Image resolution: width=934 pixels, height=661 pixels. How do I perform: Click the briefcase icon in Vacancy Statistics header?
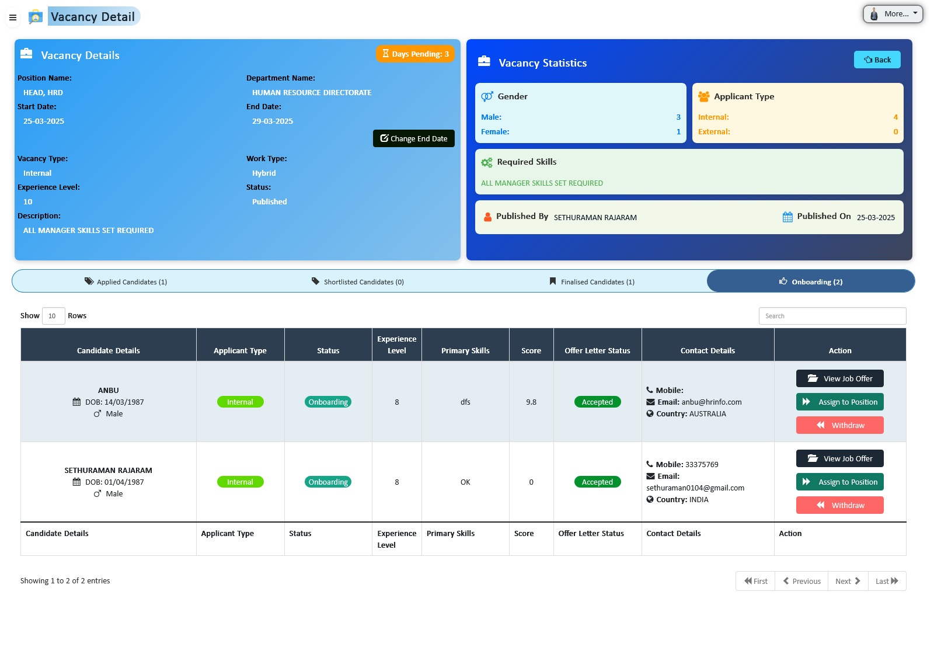(x=484, y=60)
